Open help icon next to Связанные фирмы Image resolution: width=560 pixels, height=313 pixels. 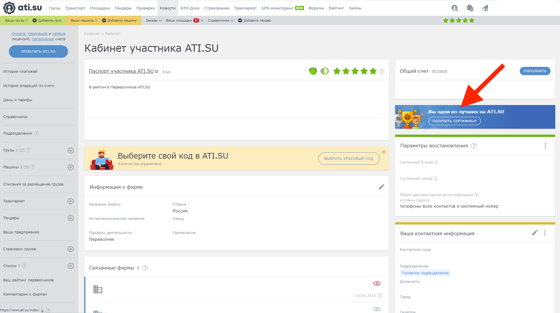pos(145,268)
